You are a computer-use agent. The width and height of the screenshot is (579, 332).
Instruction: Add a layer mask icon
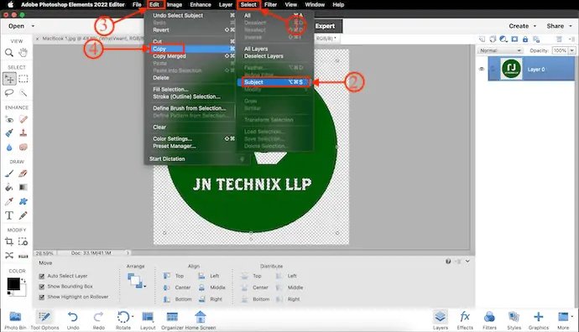(x=514, y=39)
